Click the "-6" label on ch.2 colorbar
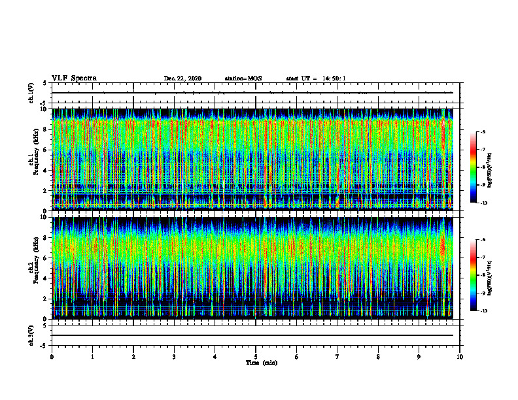Viewport: 518px width, 400px height. point(483,240)
